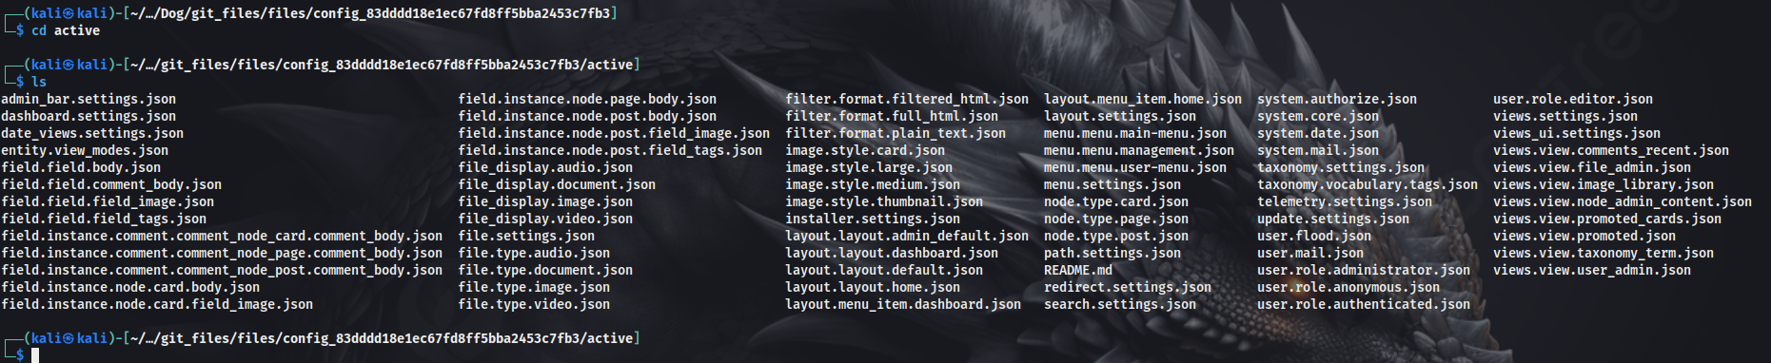Select user.role.authenticated.json file name
Viewport: 1771px width, 363px height.
(1364, 304)
